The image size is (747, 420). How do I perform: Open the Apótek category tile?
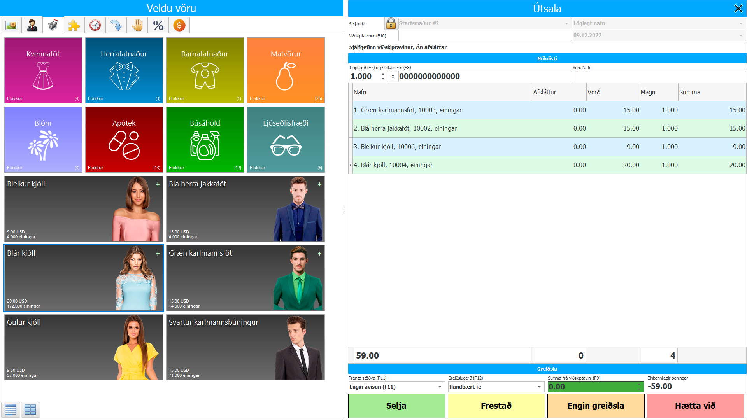(124, 140)
